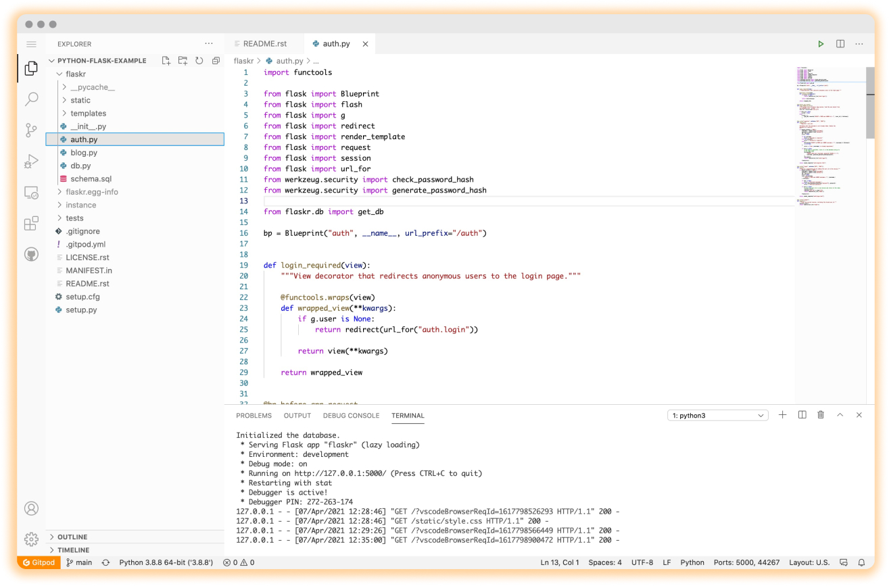
Task: Click the feedback icon in status bar
Action: 844,562
